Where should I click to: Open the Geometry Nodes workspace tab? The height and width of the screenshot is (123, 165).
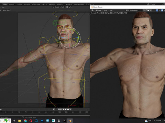click(x=79, y=4)
